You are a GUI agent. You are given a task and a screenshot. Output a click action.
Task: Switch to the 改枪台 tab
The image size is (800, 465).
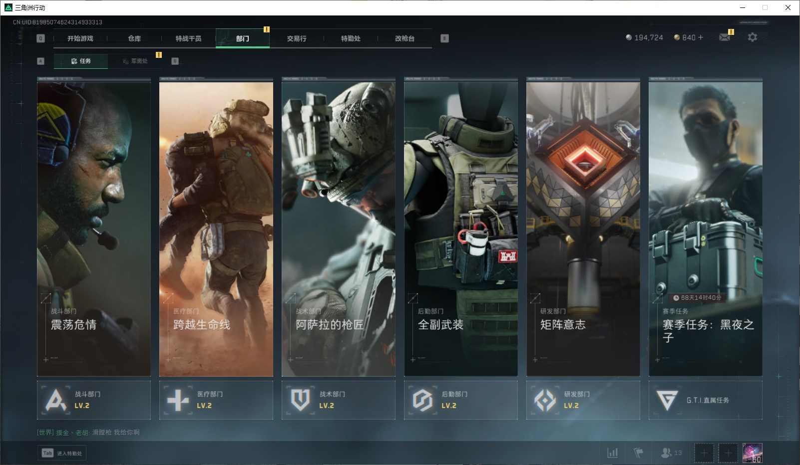pos(404,38)
